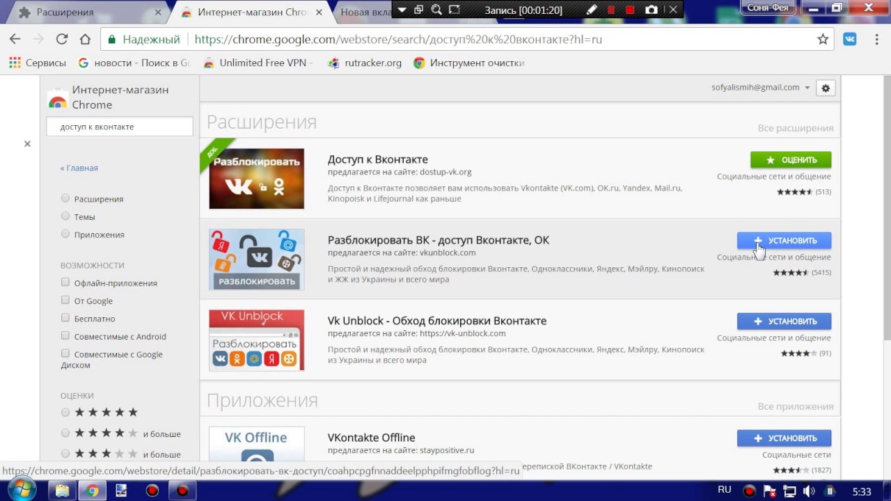Open the rutracker.org bookmark
Screen dimensions: 891x501
365,63
